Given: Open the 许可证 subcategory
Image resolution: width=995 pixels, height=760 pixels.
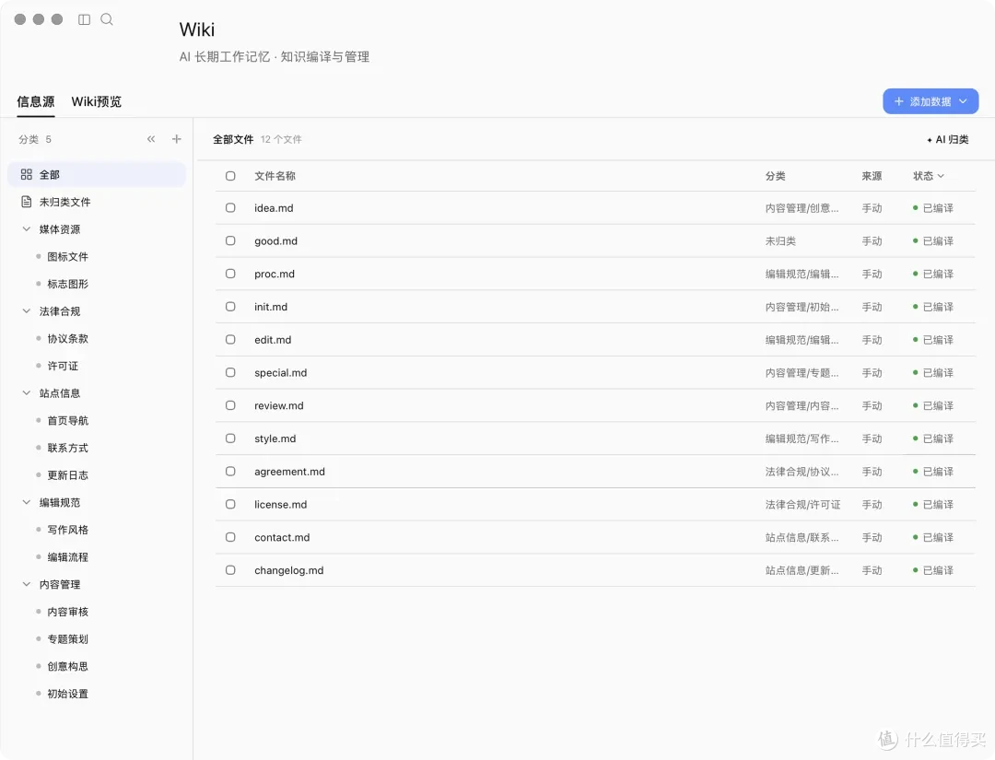Looking at the screenshot, I should 63,366.
